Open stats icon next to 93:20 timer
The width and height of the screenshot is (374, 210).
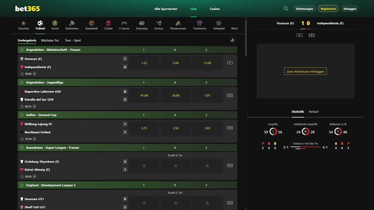pos(34,176)
